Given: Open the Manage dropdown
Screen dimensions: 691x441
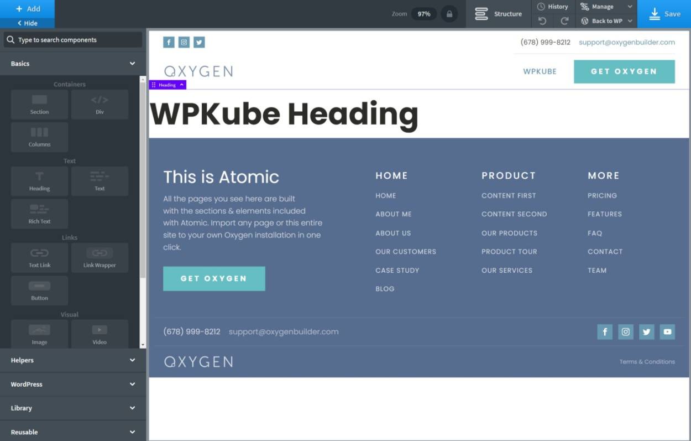Looking at the screenshot, I should click(x=606, y=7).
